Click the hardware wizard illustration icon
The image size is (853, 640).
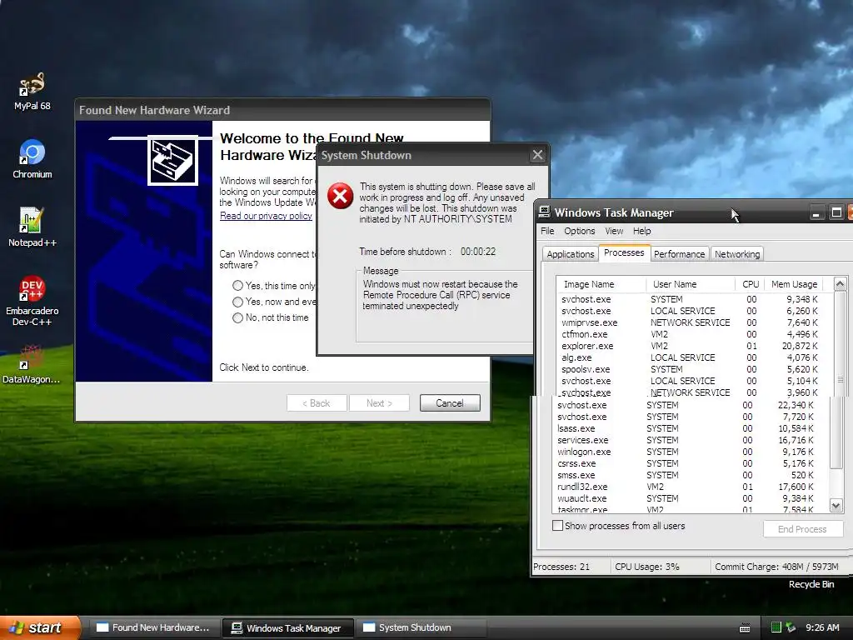[173, 161]
